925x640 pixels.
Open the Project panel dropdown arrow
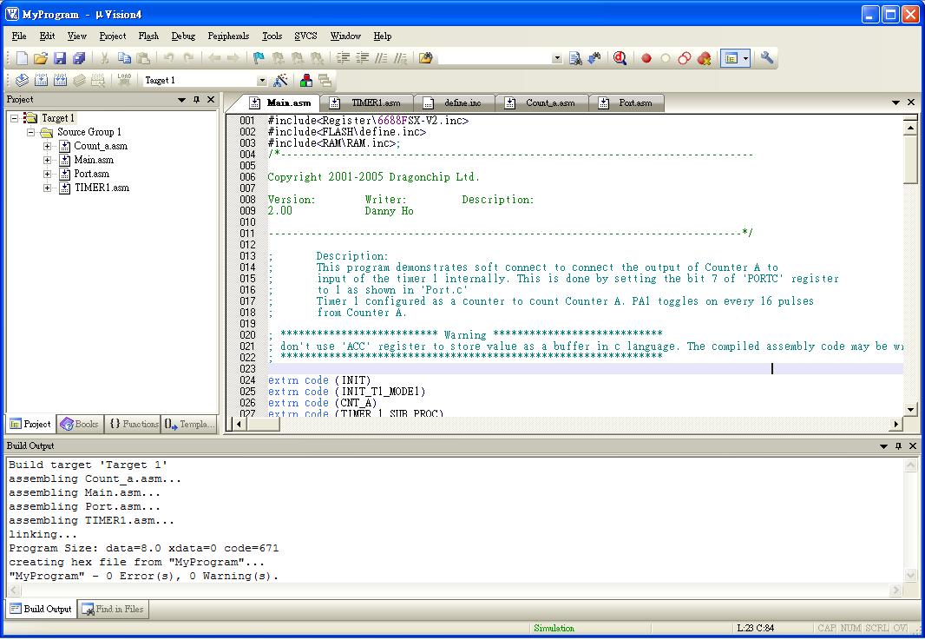(x=181, y=100)
